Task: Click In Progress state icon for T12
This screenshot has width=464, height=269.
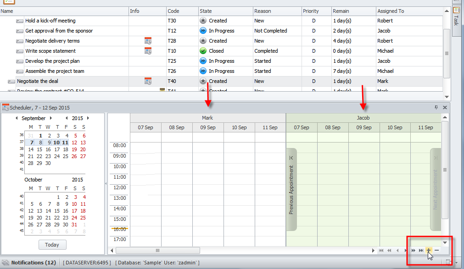Action: click(203, 31)
